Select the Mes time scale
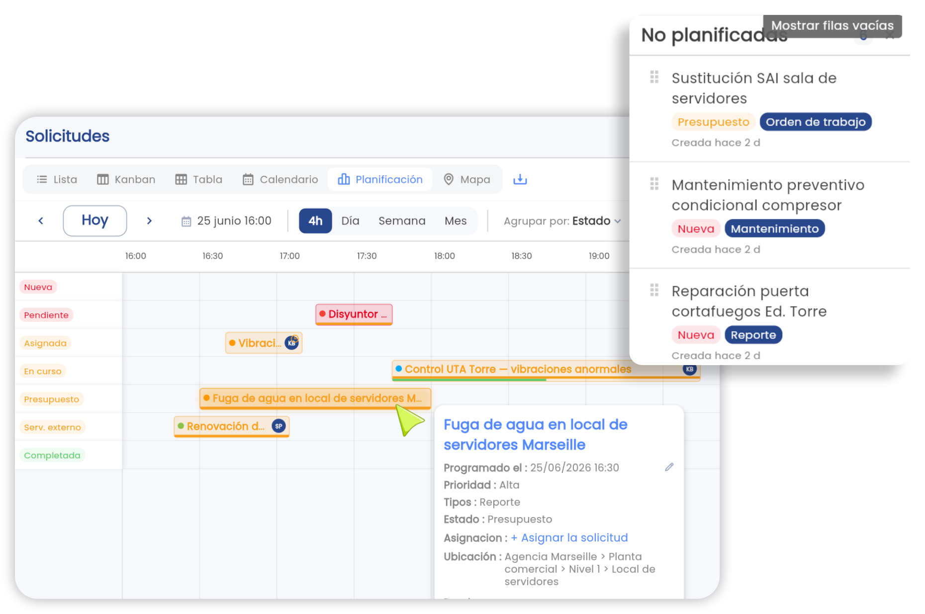This screenshot has width=925, height=614. coord(456,221)
